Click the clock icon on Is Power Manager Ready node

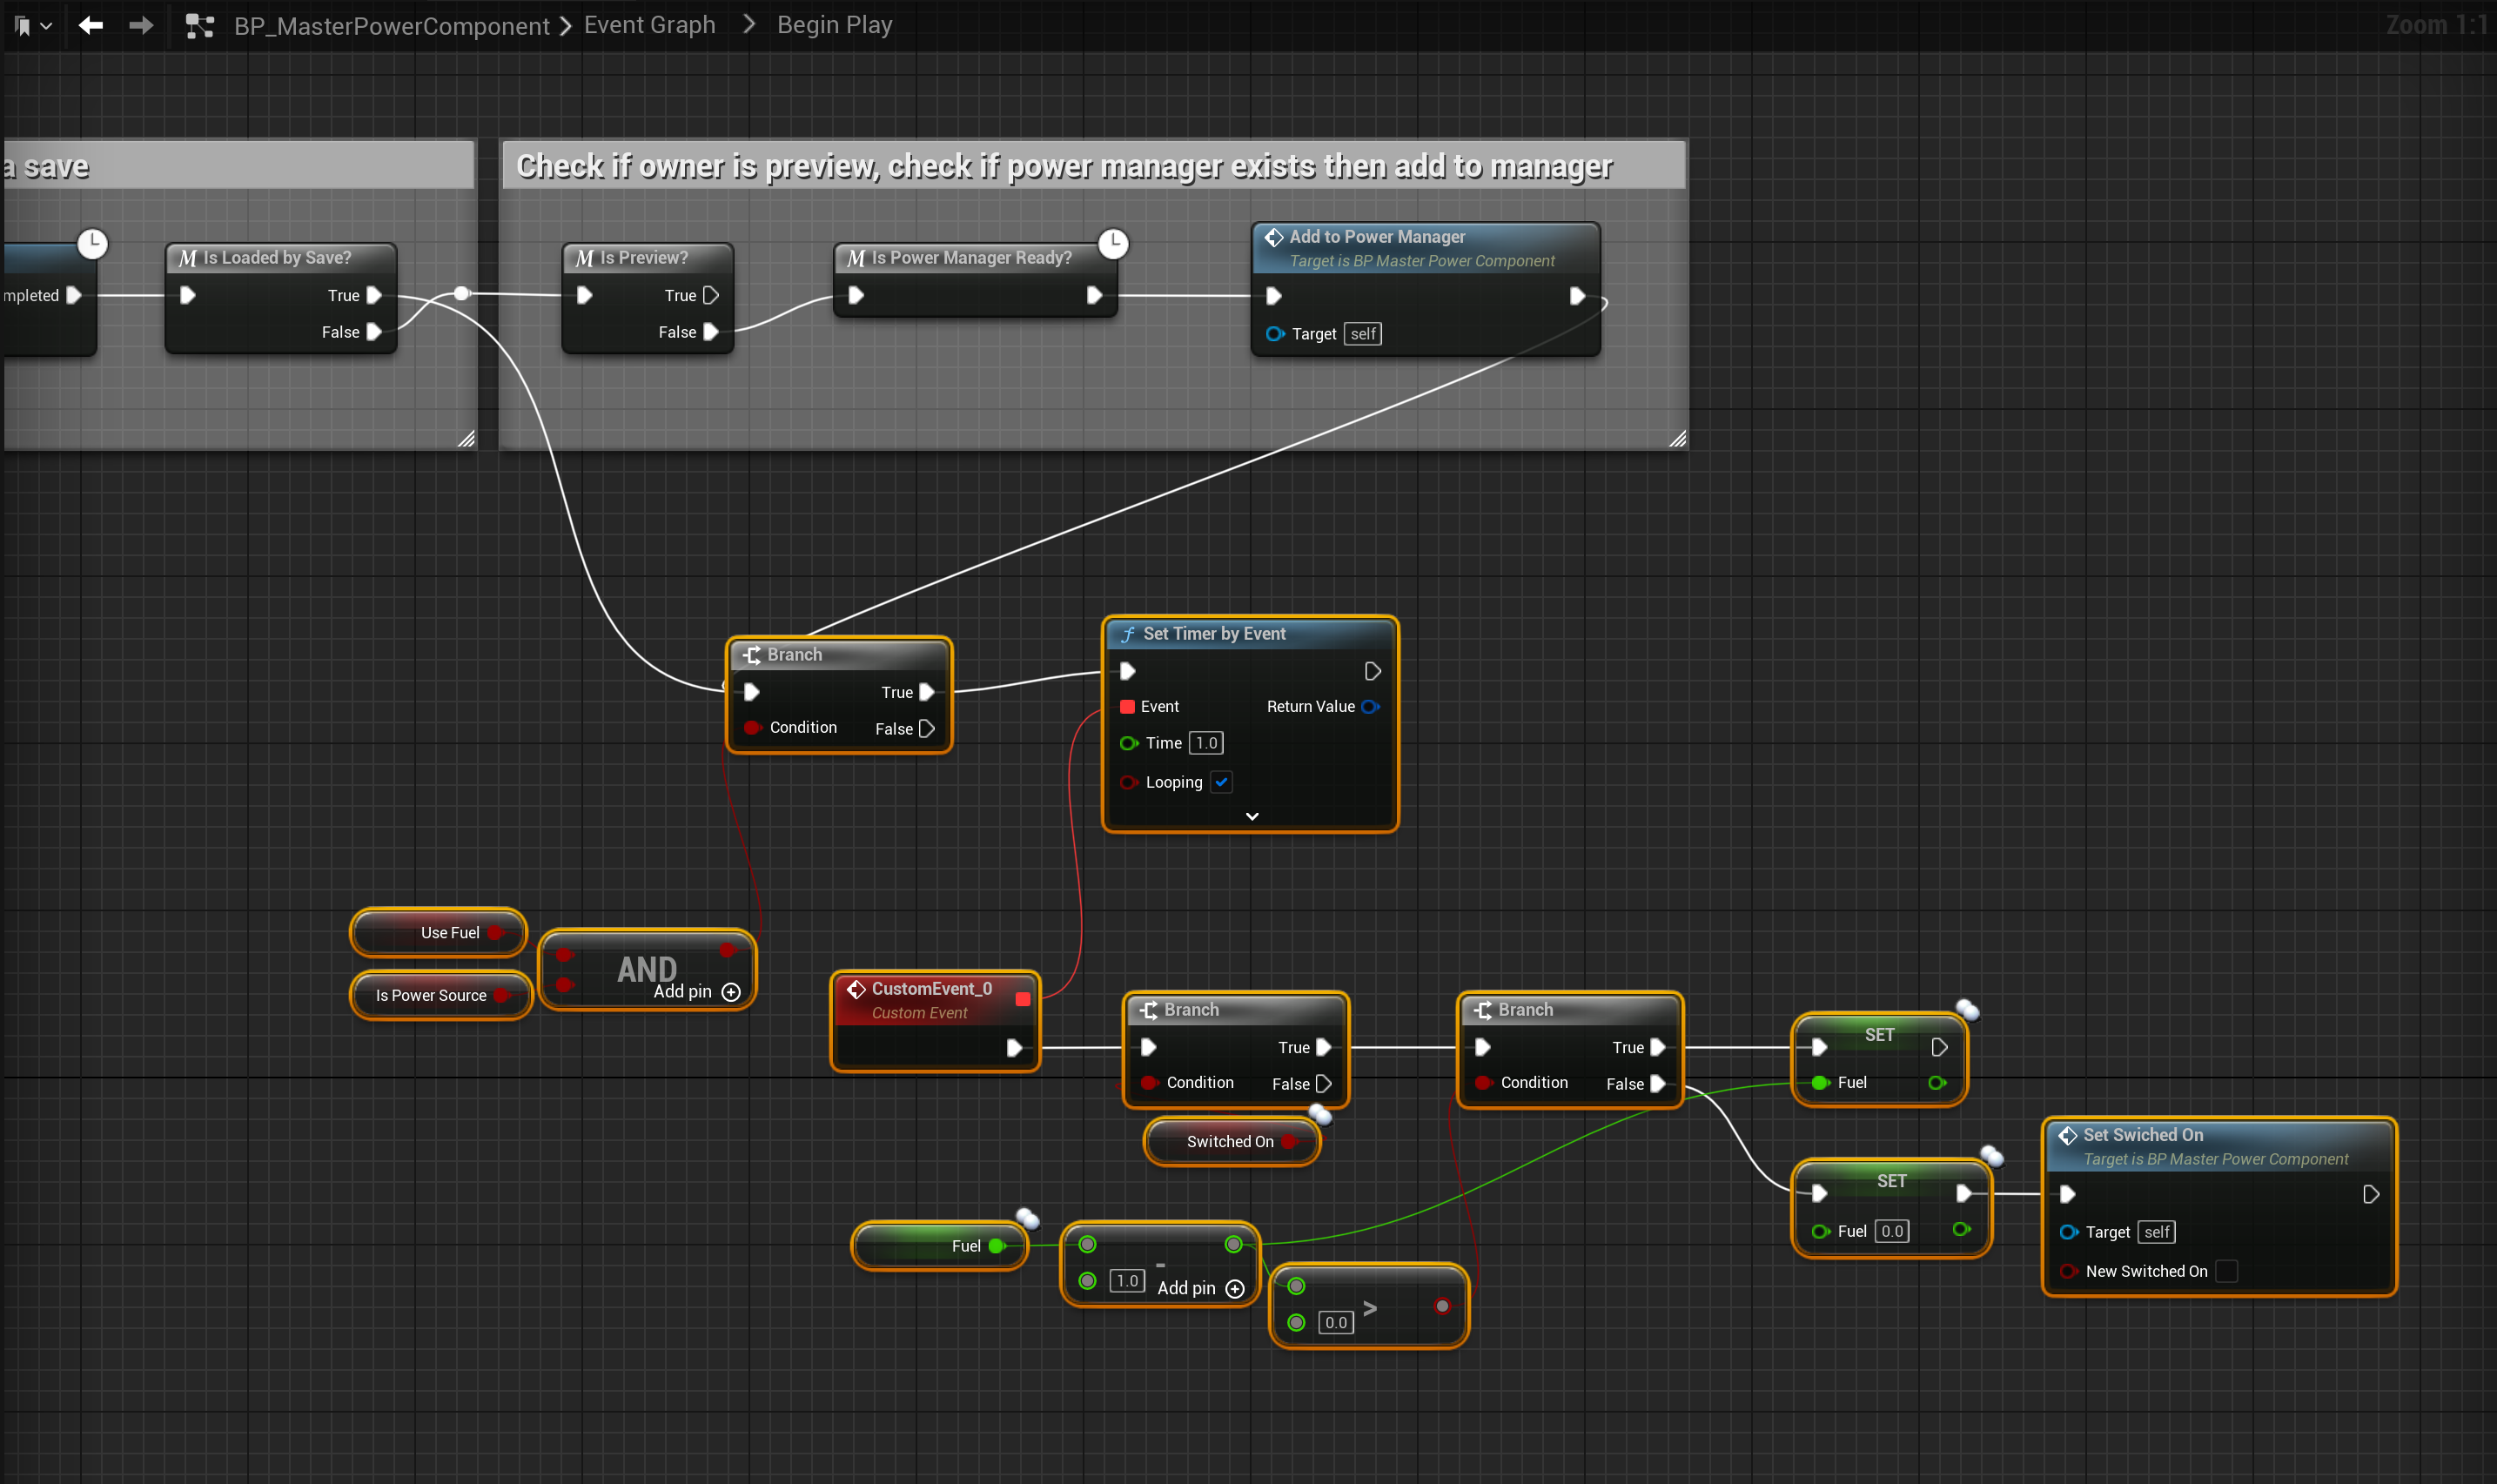coord(1113,243)
